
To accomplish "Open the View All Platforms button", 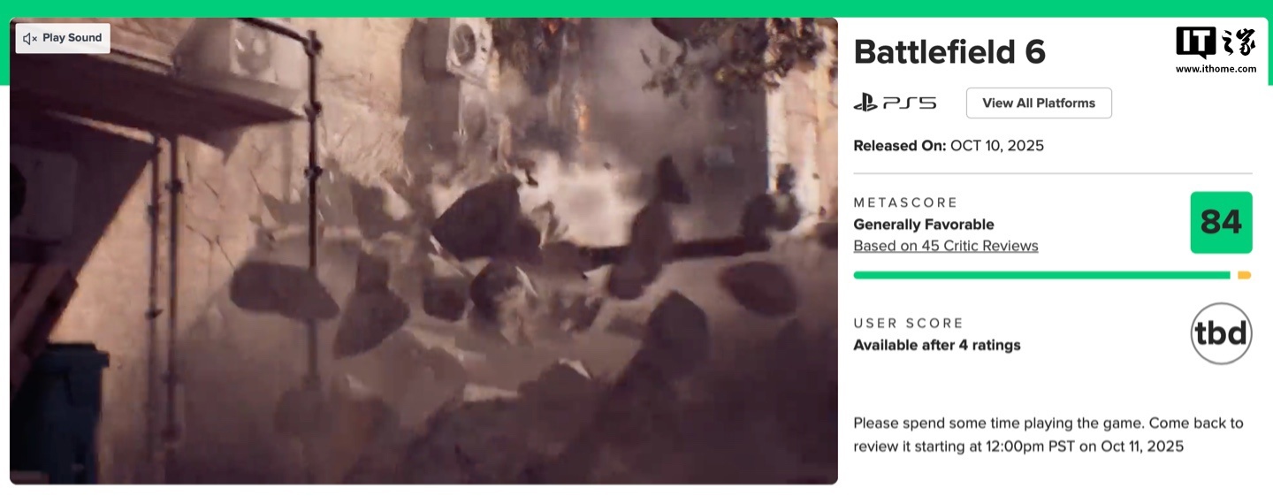I will point(1039,103).
